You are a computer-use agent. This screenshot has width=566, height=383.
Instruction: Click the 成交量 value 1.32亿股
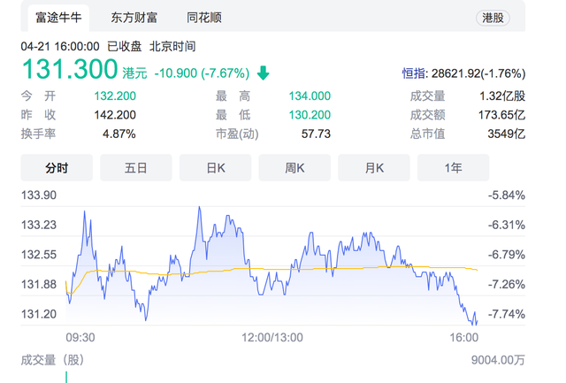tap(502, 96)
